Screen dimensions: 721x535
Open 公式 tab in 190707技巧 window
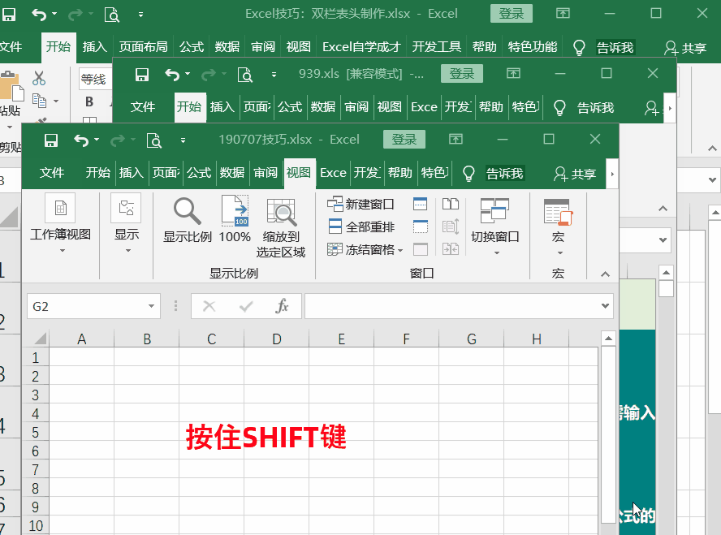(x=199, y=173)
